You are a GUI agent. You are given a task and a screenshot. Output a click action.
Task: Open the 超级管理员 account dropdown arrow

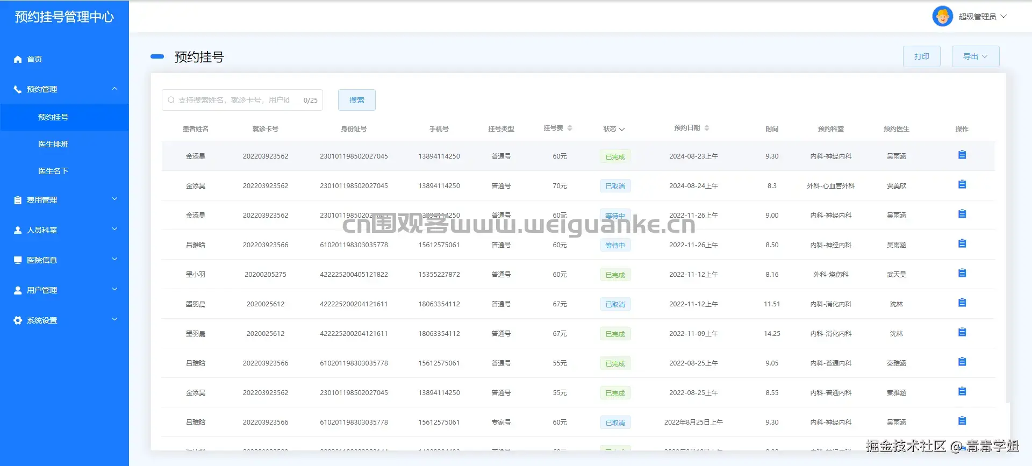tap(1004, 16)
